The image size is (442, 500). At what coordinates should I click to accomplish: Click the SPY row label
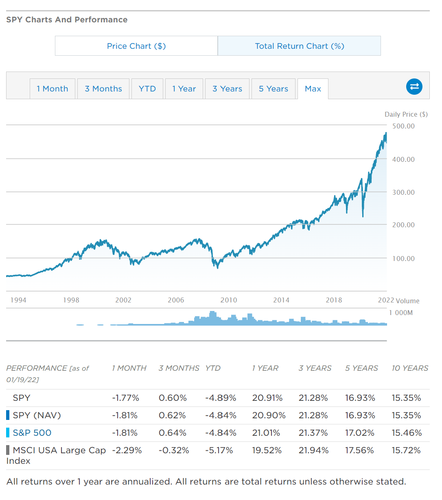pos(22,398)
